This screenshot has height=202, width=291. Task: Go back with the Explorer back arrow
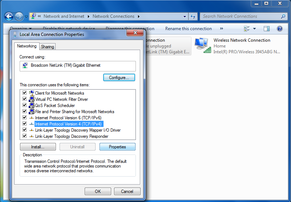tap(9, 17)
